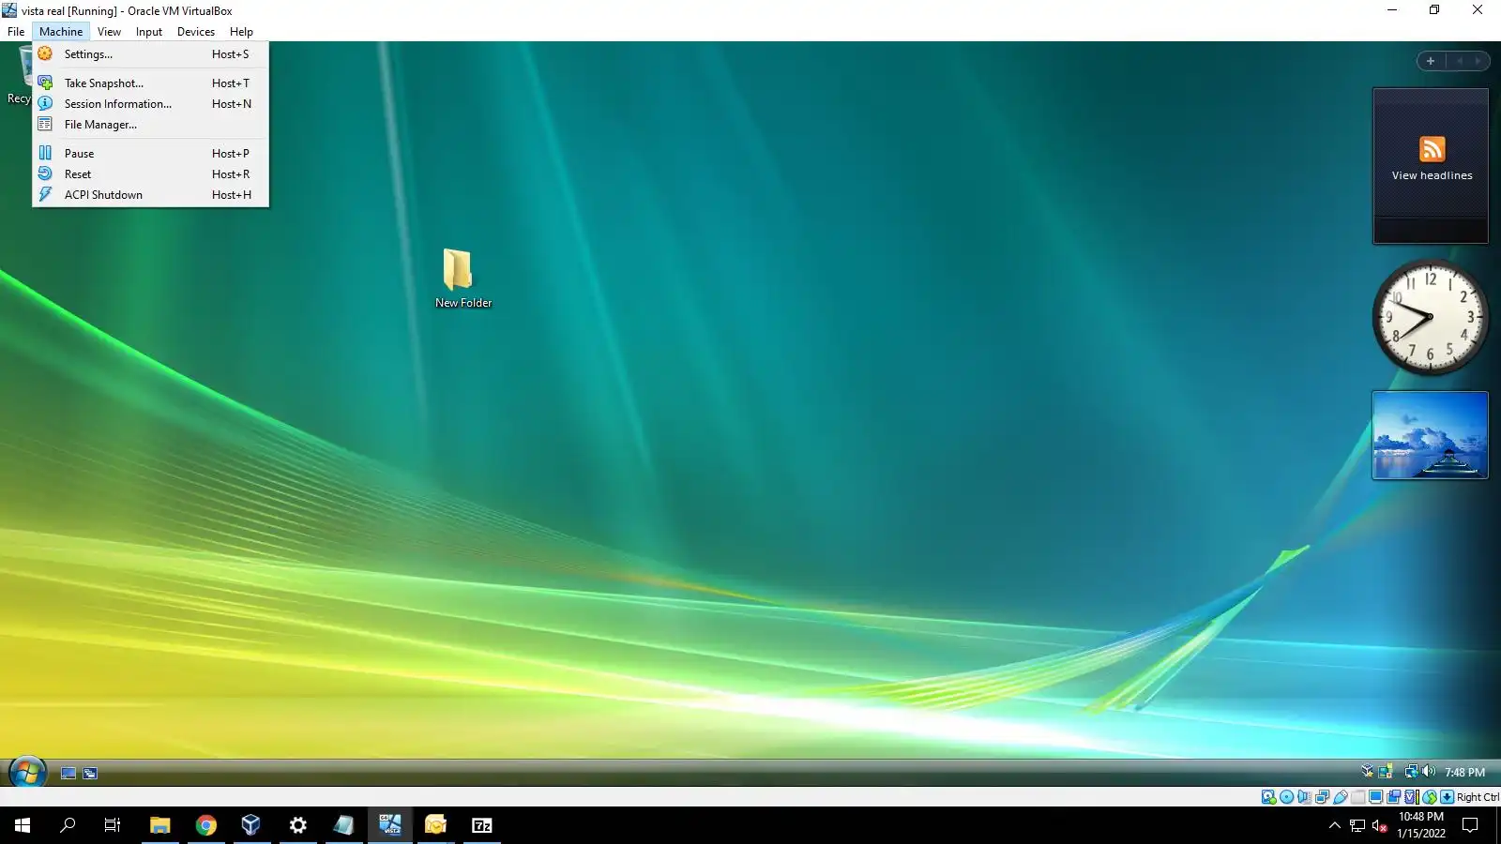Click the Machine menu title
Image resolution: width=1501 pixels, height=844 pixels.
tap(61, 32)
